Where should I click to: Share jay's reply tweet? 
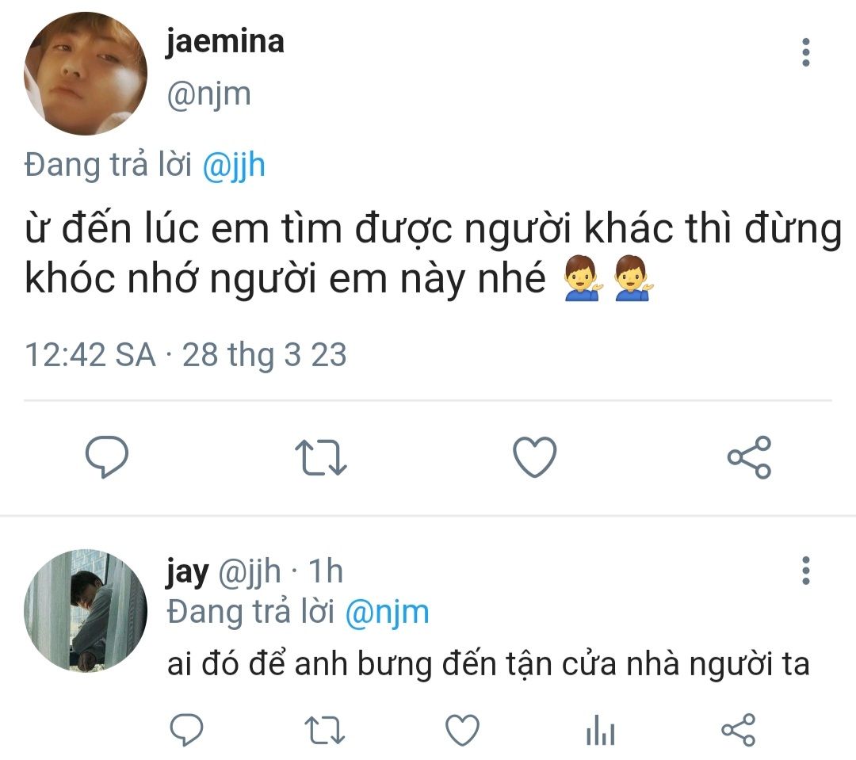738,730
